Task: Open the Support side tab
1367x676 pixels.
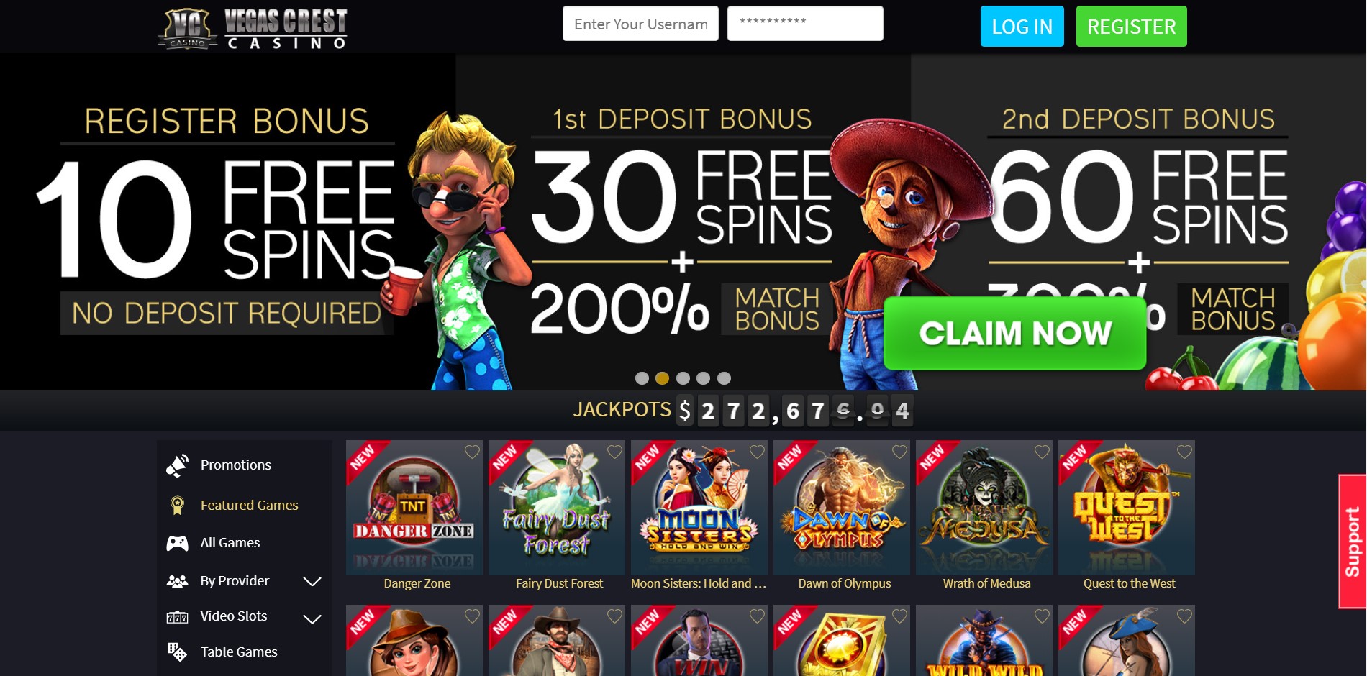Action: coord(1353,542)
